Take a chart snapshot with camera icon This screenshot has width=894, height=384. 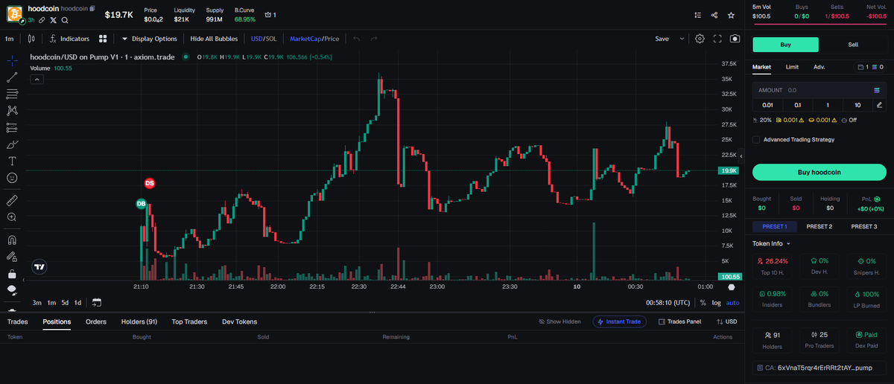point(735,38)
